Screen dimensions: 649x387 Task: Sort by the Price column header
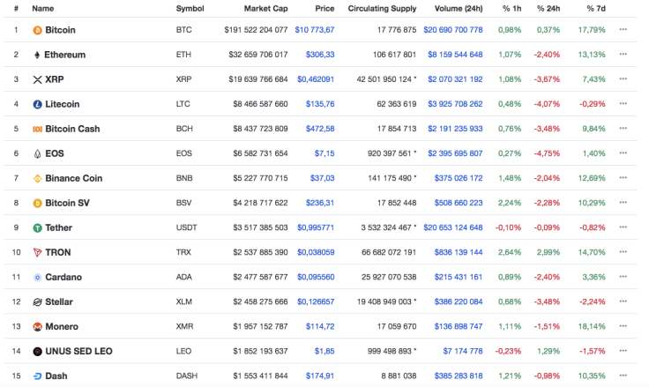pos(324,8)
